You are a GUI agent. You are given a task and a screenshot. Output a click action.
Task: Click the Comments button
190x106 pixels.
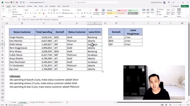(175, 6)
